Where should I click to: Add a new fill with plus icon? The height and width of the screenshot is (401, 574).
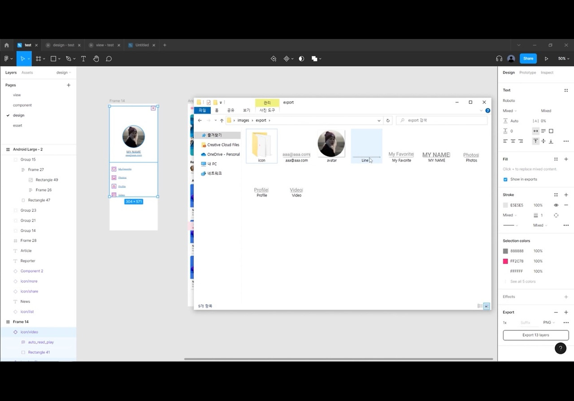pyautogui.click(x=566, y=159)
